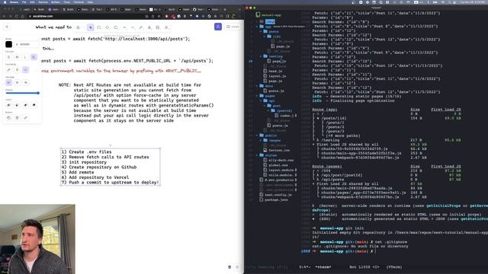Select the arrow drawing tool
Viewport: 488px width, 274px height.
(x=124, y=27)
